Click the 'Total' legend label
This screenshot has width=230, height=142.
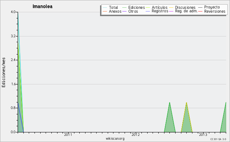tap(113, 8)
